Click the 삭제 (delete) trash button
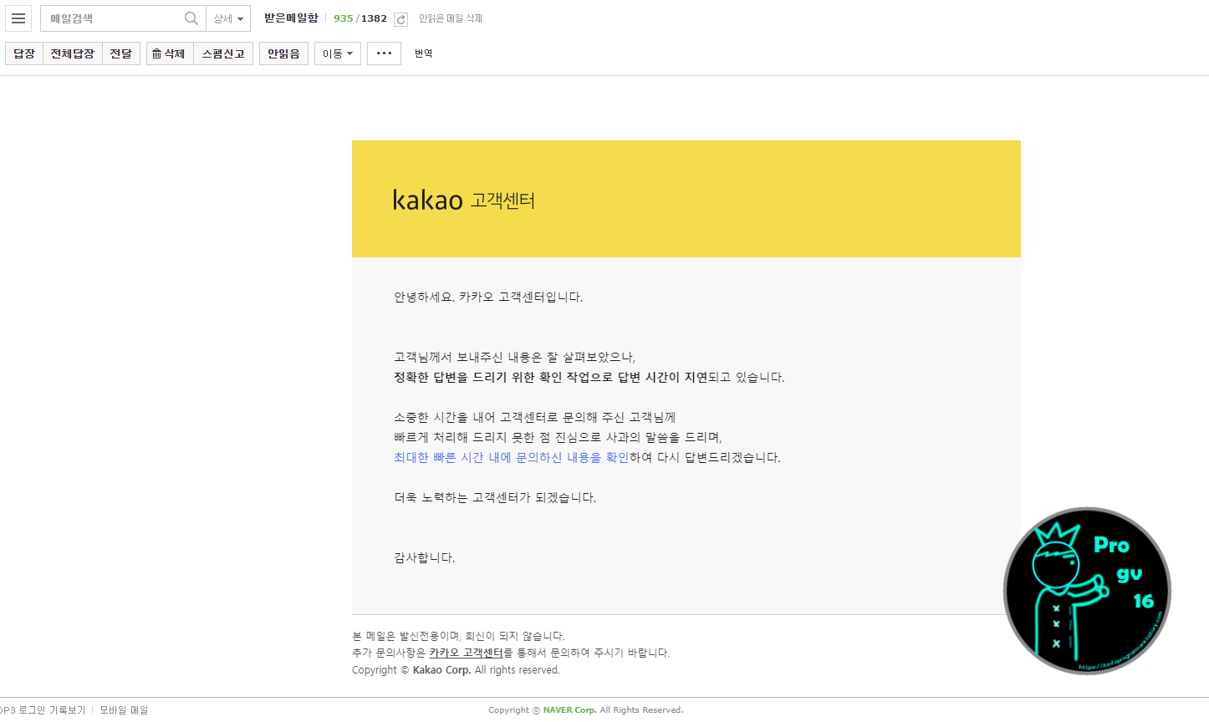 click(170, 53)
